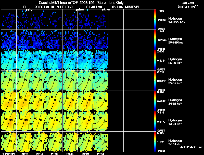
Task: Select the 13-24 keV image at 23:54
Action: pos(101,121)
